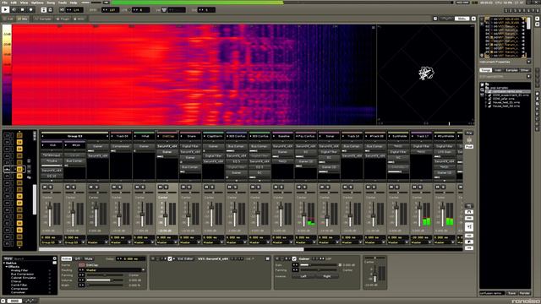
Task: Mute the Kick track in the mixer
Action: tap(45, 187)
